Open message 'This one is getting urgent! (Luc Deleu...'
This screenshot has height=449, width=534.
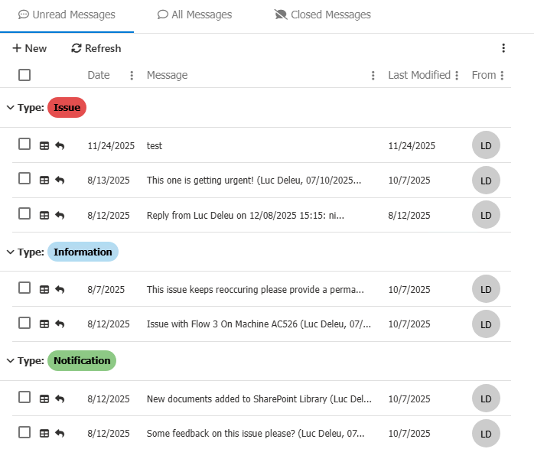(254, 180)
